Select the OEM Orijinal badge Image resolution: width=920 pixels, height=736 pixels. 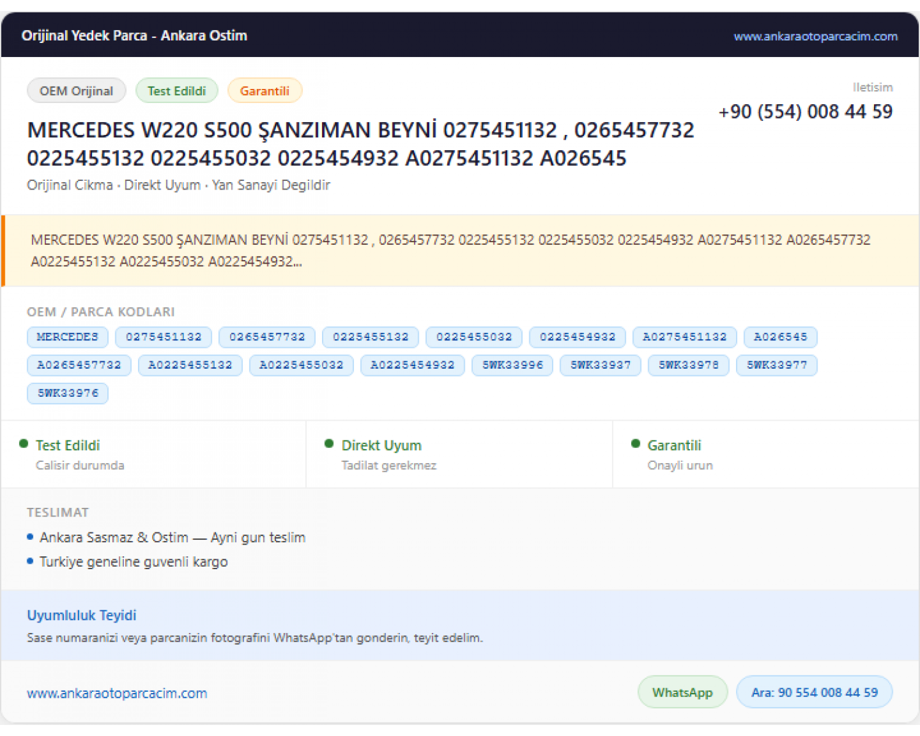pyautogui.click(x=77, y=91)
